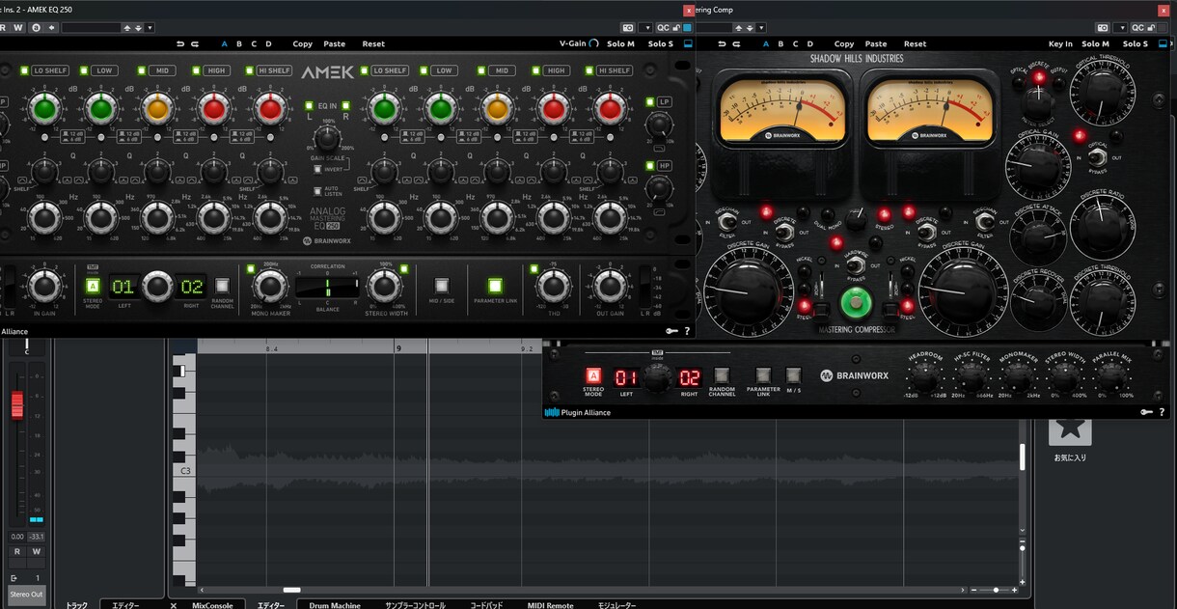Open the Drum Machine tab
This screenshot has width=1177, height=609.
[x=335, y=605]
